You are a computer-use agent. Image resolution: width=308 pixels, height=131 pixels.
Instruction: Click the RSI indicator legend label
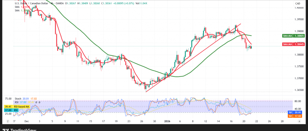17,102
